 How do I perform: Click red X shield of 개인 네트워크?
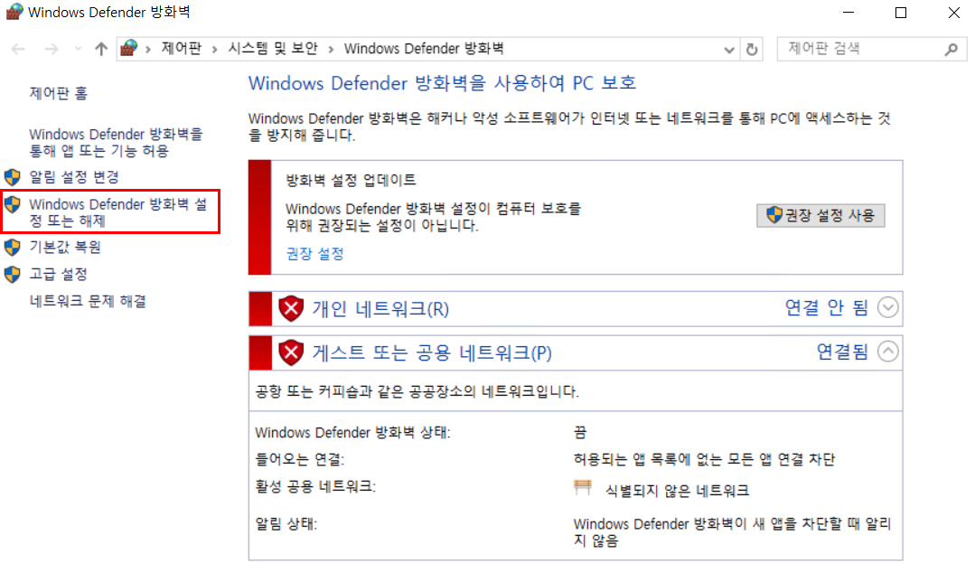(x=291, y=308)
